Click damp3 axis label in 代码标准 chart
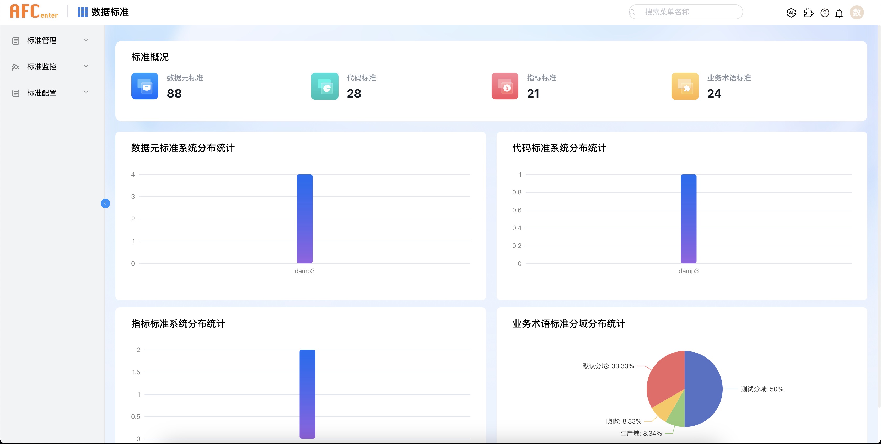The height and width of the screenshot is (444, 881). (x=689, y=271)
